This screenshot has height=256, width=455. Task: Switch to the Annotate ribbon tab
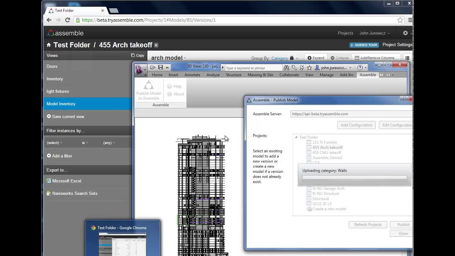coord(192,75)
